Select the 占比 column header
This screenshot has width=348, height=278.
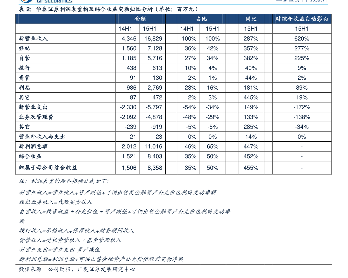coord(201,19)
